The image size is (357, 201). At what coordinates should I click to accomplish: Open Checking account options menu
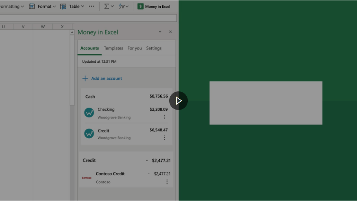165,117
